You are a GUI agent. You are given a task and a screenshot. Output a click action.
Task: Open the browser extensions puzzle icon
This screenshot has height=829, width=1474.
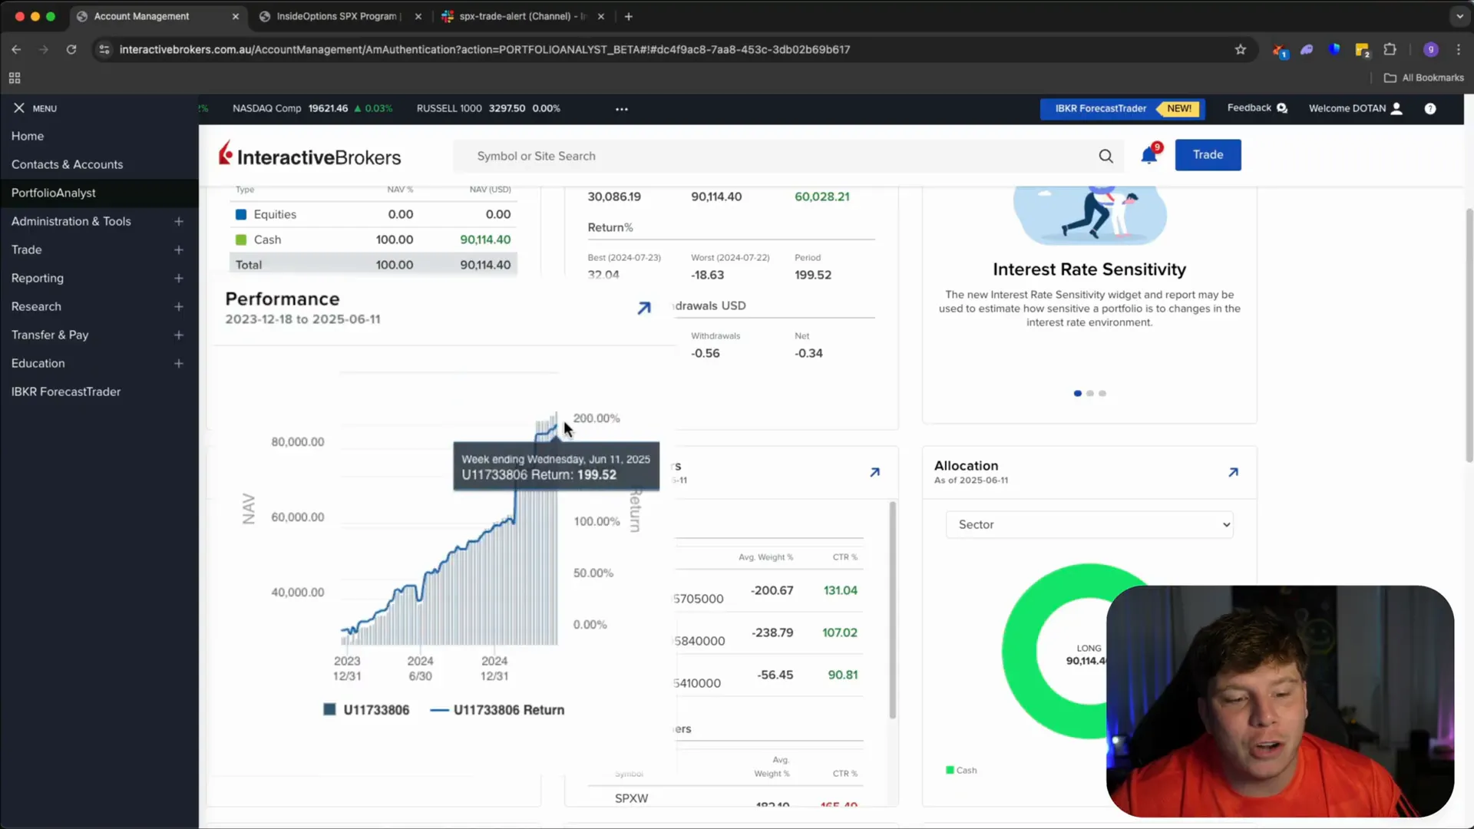[x=1390, y=50]
